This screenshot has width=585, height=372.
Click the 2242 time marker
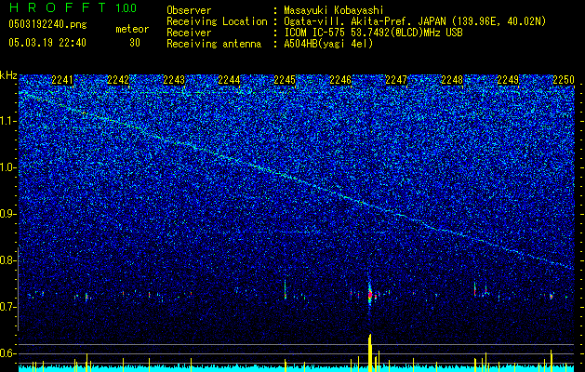coord(118,80)
